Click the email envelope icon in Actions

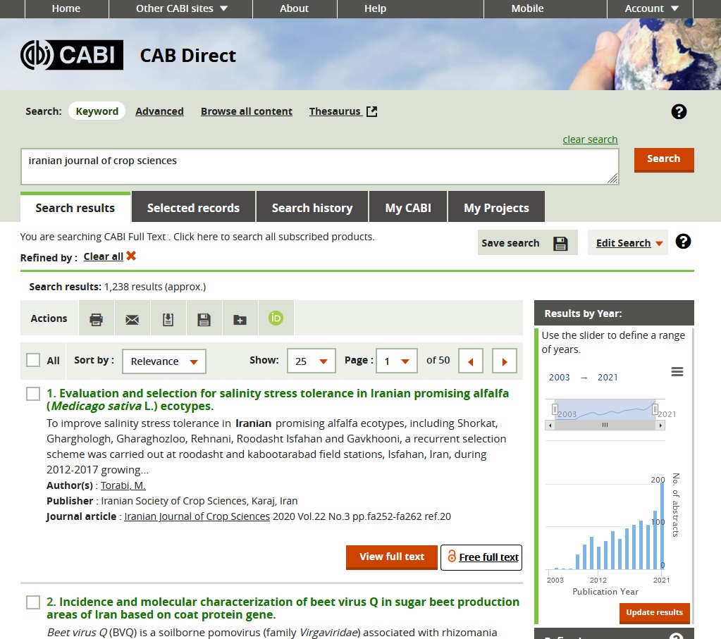click(132, 319)
